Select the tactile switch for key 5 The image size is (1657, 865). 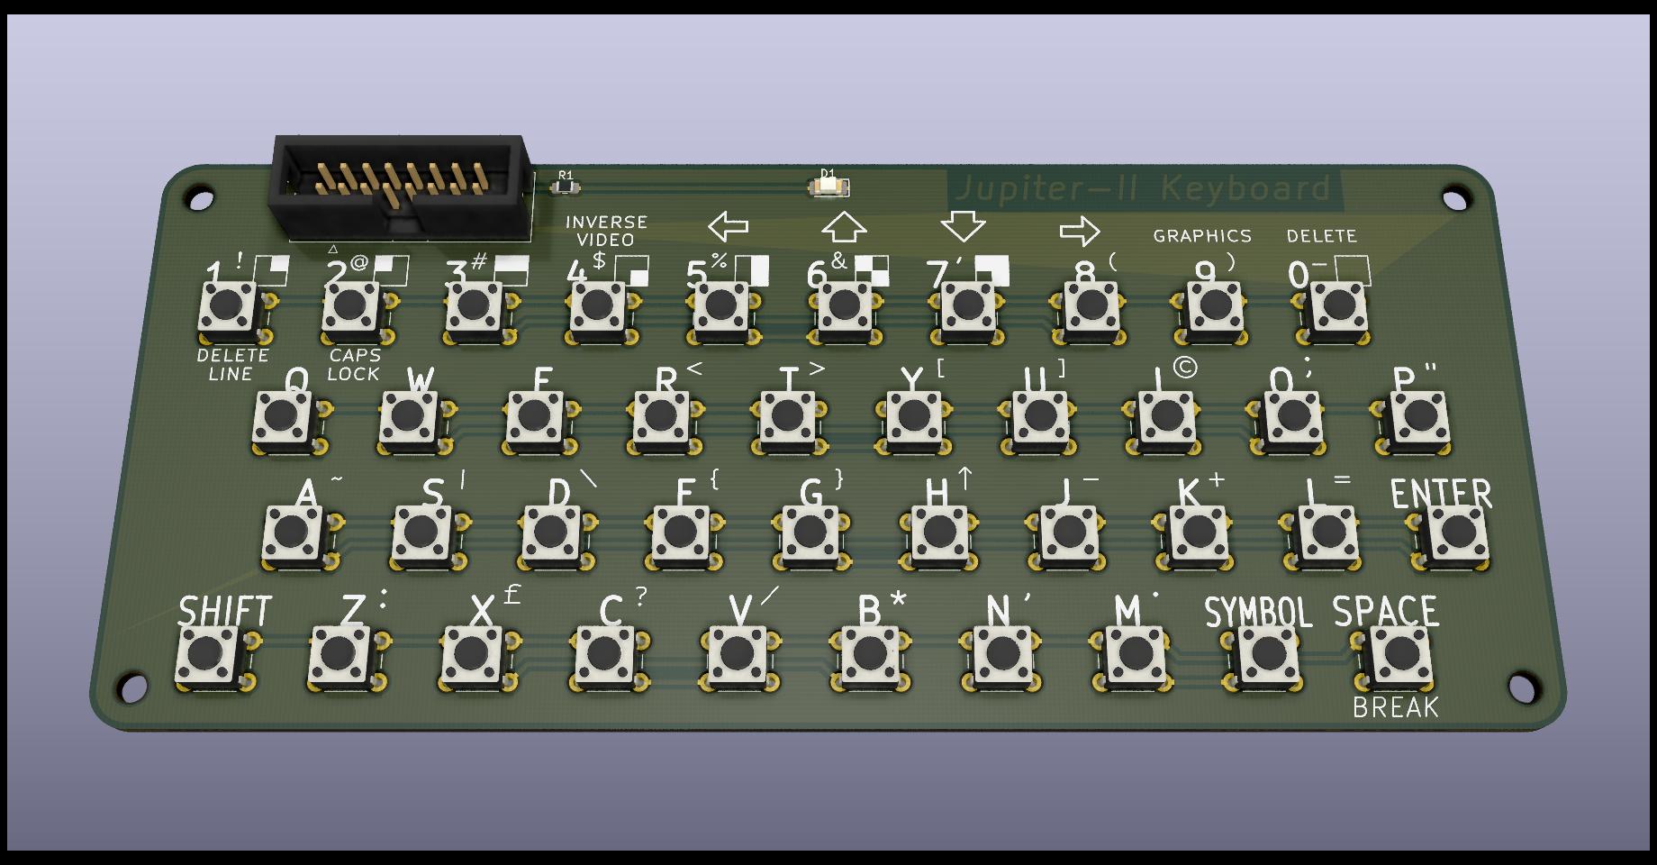coord(721,312)
